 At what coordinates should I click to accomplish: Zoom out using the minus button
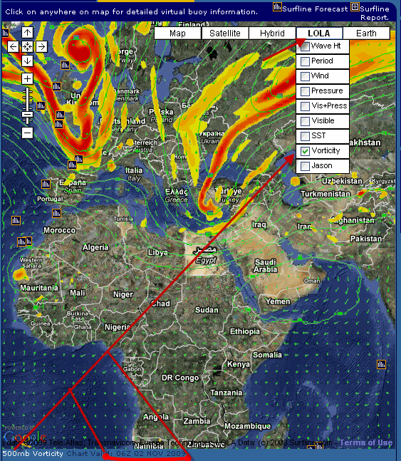(27, 133)
